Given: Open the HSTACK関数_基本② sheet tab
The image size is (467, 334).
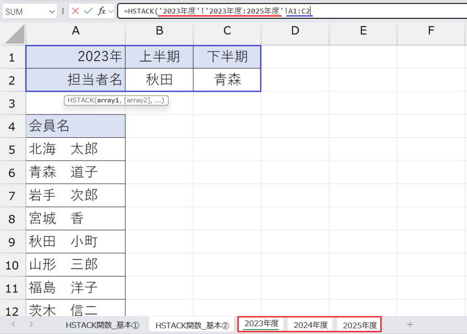Looking at the screenshot, I should click(192, 325).
